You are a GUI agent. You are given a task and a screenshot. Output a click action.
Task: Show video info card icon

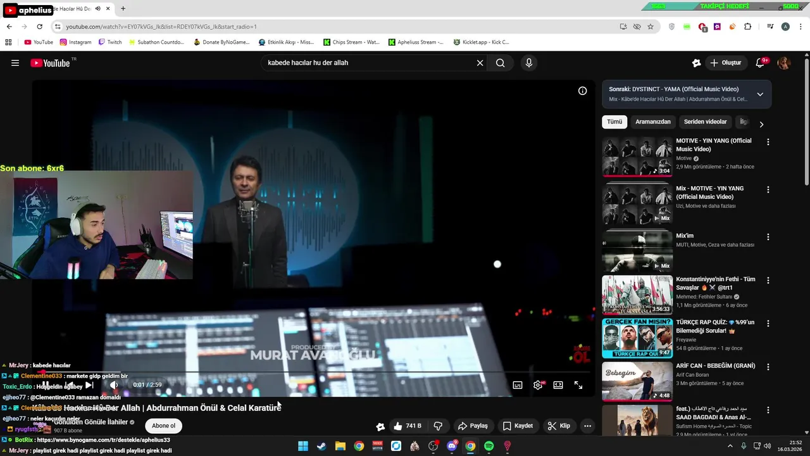pos(583,91)
